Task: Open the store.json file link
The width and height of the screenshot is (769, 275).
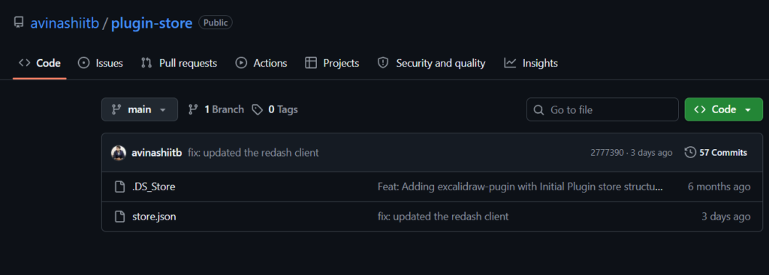Action: coord(154,217)
